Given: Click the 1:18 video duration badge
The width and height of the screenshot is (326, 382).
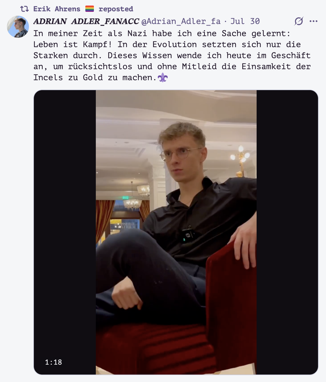Looking at the screenshot, I should 53,362.
